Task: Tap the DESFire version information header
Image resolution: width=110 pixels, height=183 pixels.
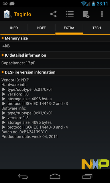Action: (x=55, y=72)
